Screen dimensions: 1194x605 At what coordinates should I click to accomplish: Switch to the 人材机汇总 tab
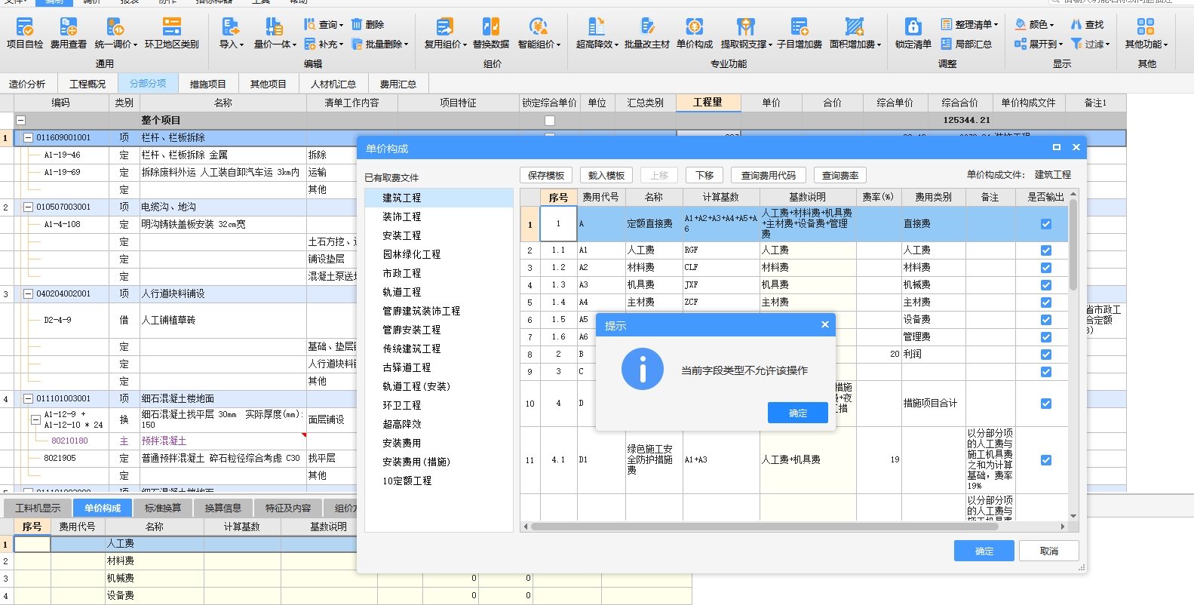pyautogui.click(x=333, y=84)
